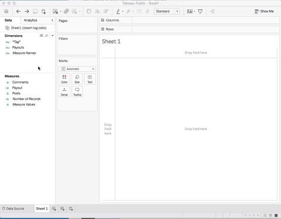Duplicate sheet using toolbar icon
This screenshot has width=281, height=219.
[66, 11]
